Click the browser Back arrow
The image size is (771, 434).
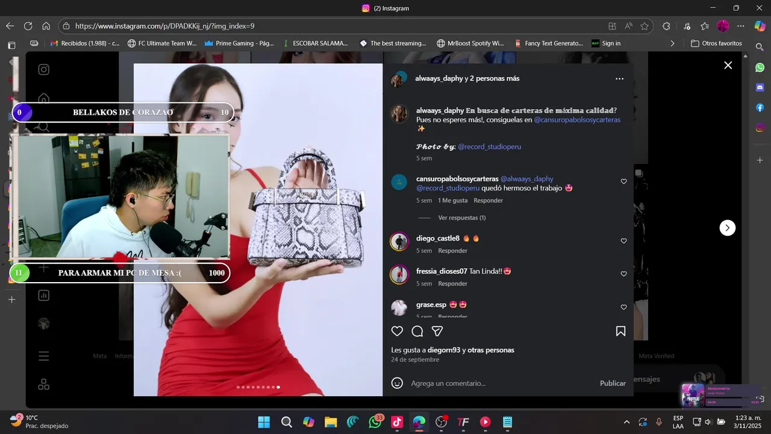10,26
